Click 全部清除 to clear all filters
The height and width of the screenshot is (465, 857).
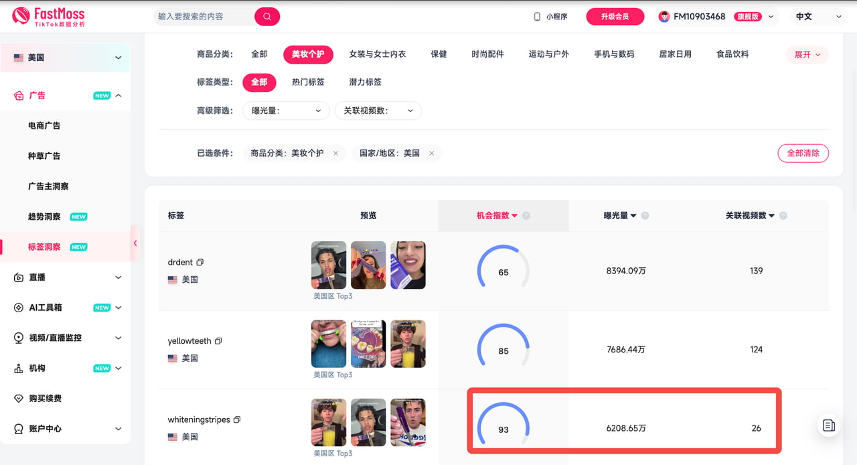(803, 153)
